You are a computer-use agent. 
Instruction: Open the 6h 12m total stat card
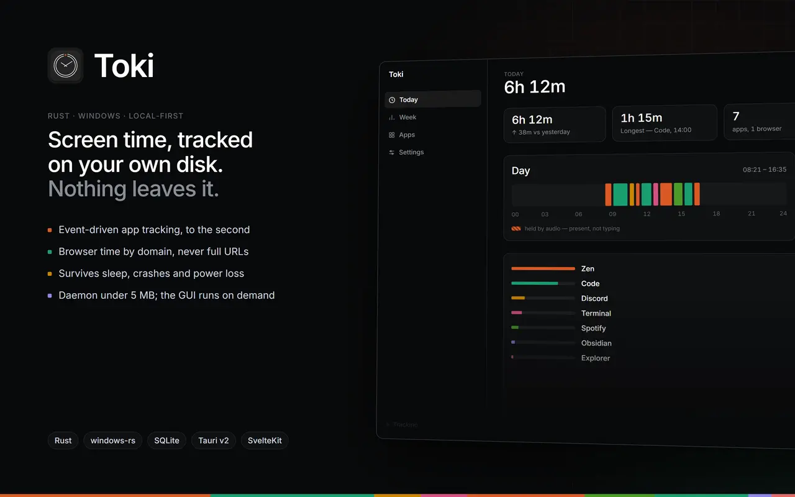(555, 124)
